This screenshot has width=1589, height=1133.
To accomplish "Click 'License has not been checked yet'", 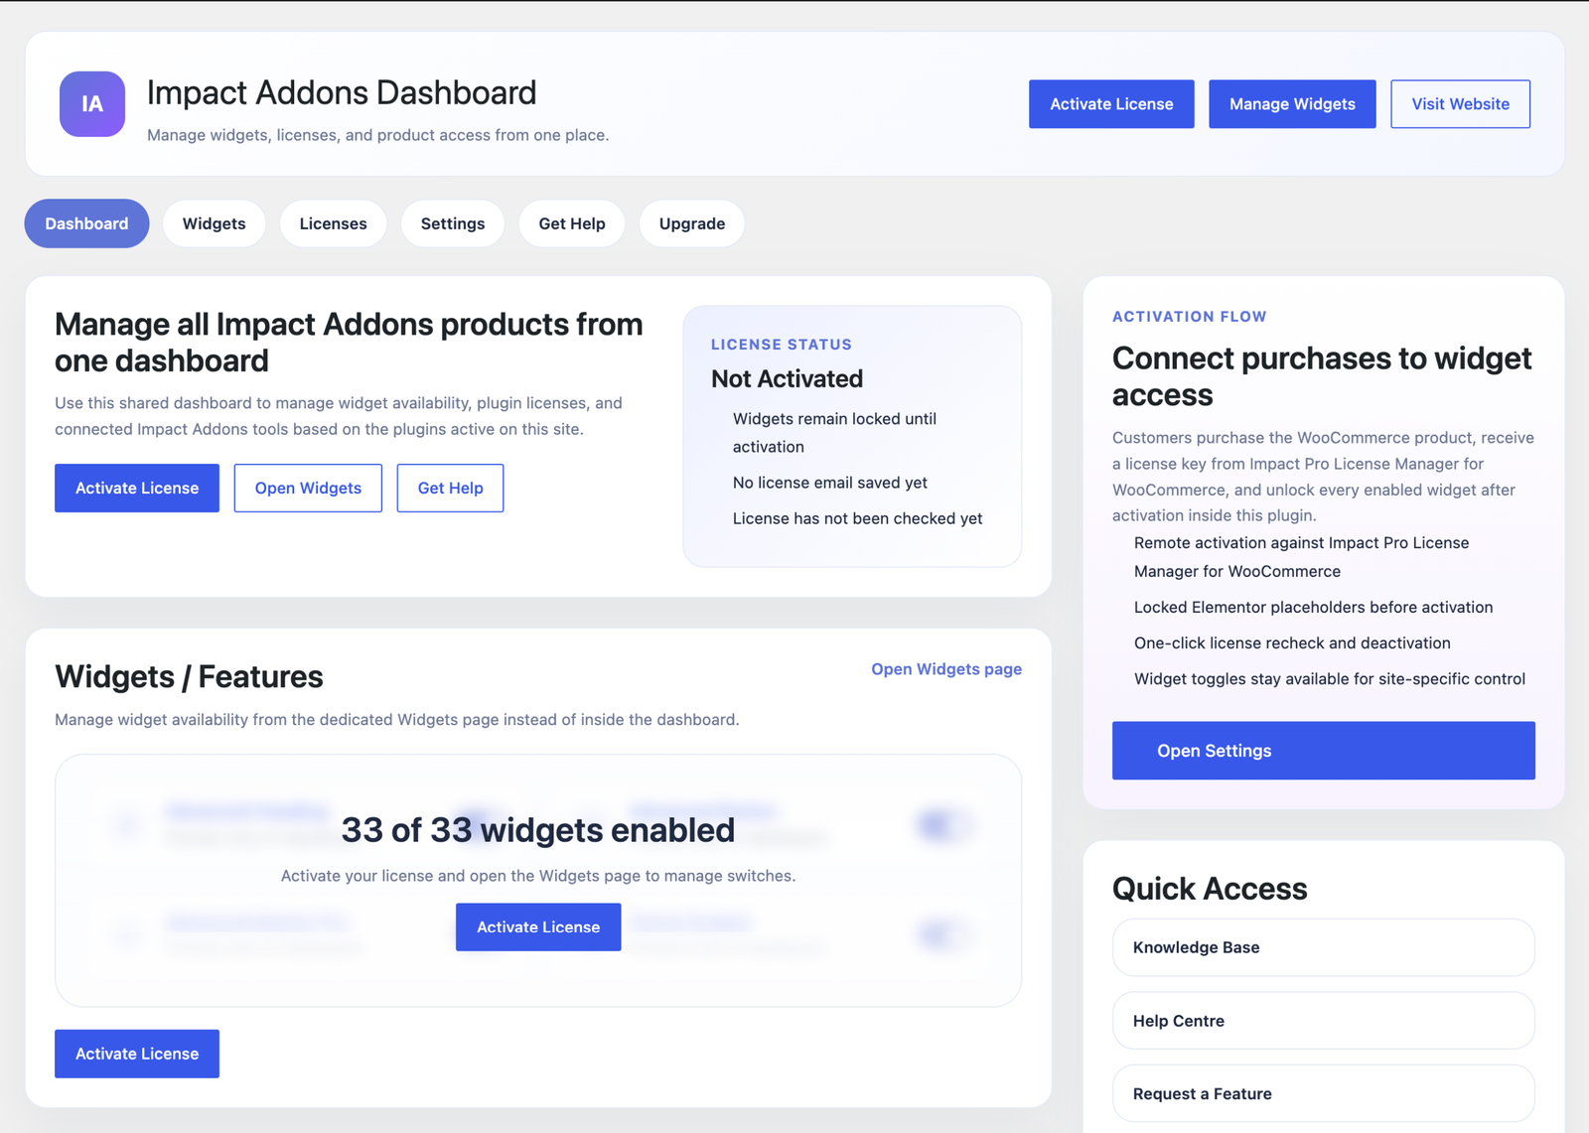I will tap(857, 518).
